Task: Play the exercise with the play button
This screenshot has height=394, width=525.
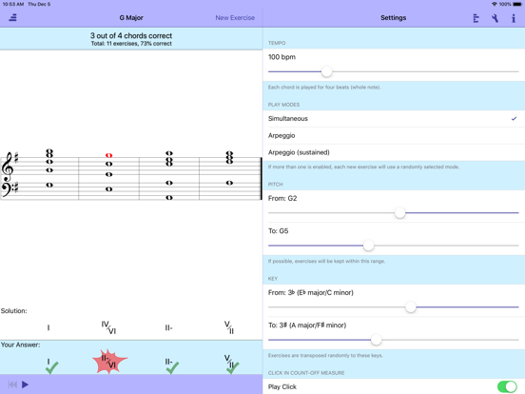Action: coord(25,384)
